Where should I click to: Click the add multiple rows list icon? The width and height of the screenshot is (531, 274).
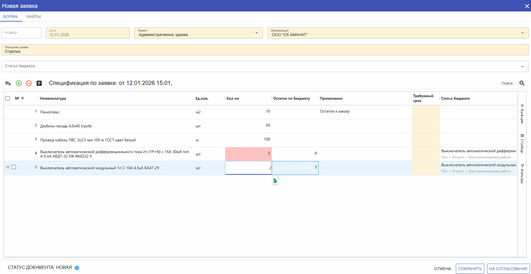[8, 83]
